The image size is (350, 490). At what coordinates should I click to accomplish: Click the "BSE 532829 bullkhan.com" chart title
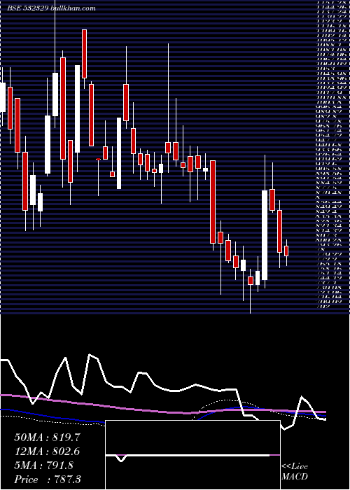tap(51, 8)
